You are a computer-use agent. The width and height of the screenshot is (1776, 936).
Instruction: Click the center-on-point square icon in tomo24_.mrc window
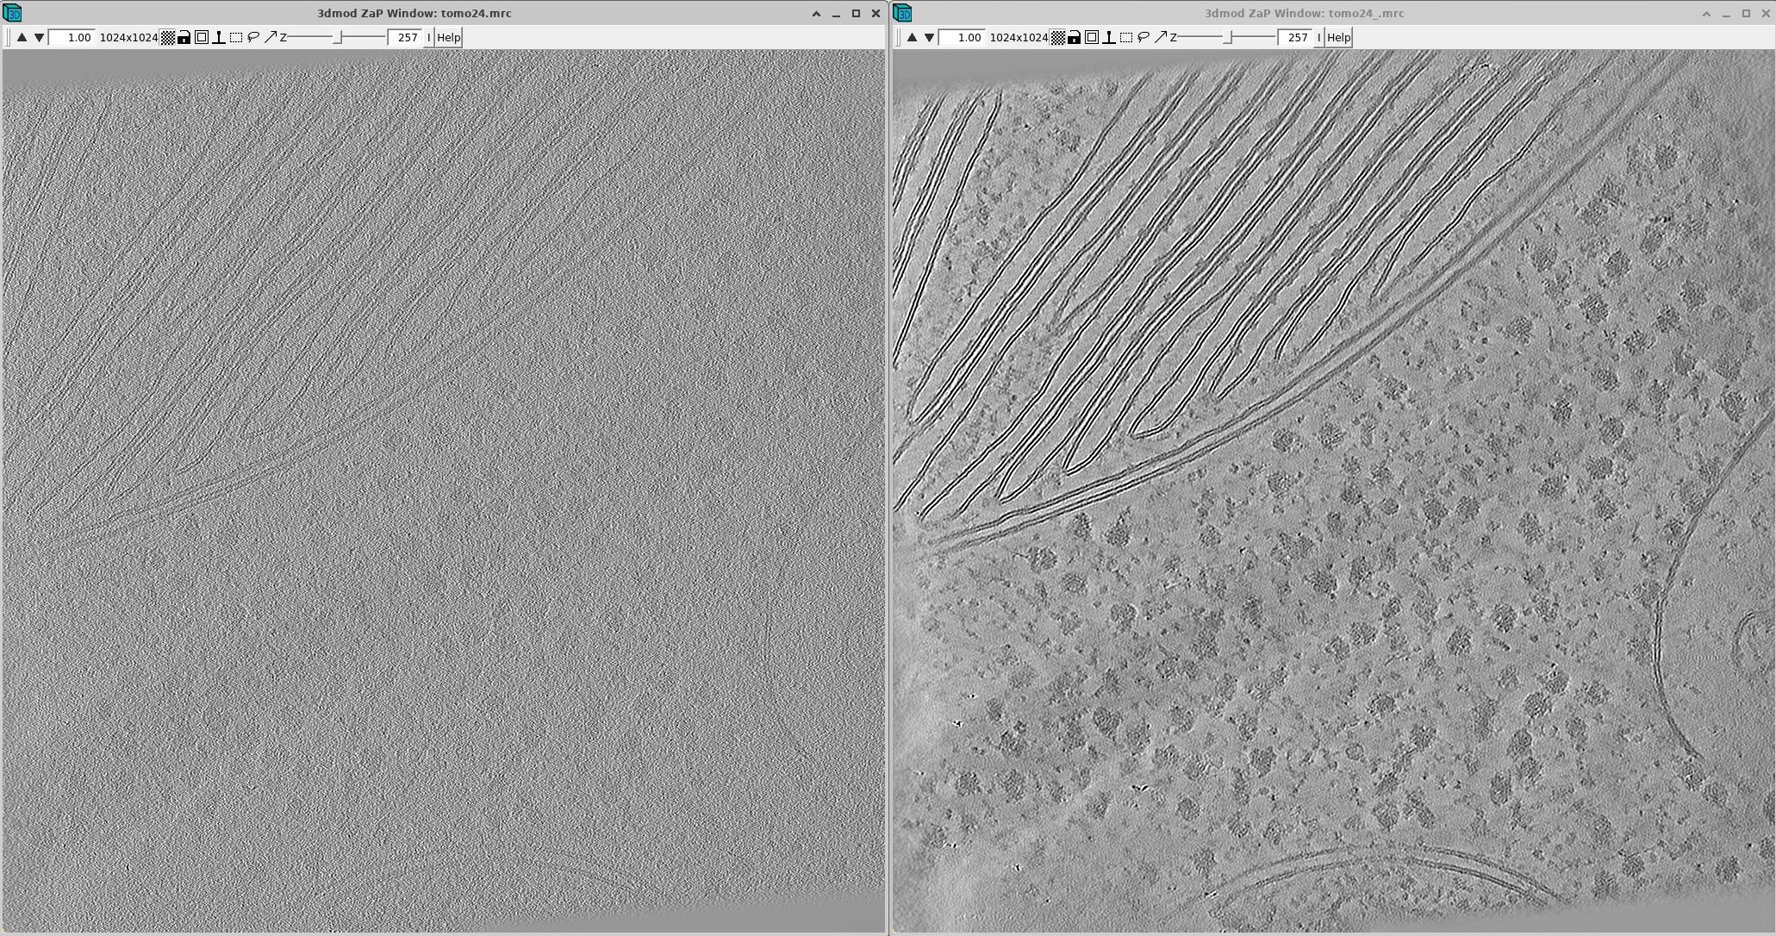(1092, 37)
